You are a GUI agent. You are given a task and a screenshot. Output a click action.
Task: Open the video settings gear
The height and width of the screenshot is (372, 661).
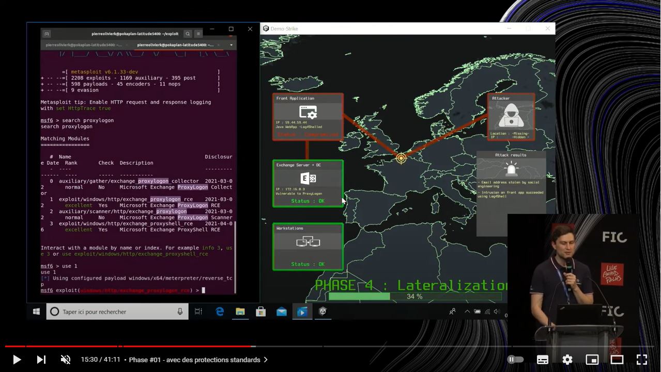(x=567, y=360)
